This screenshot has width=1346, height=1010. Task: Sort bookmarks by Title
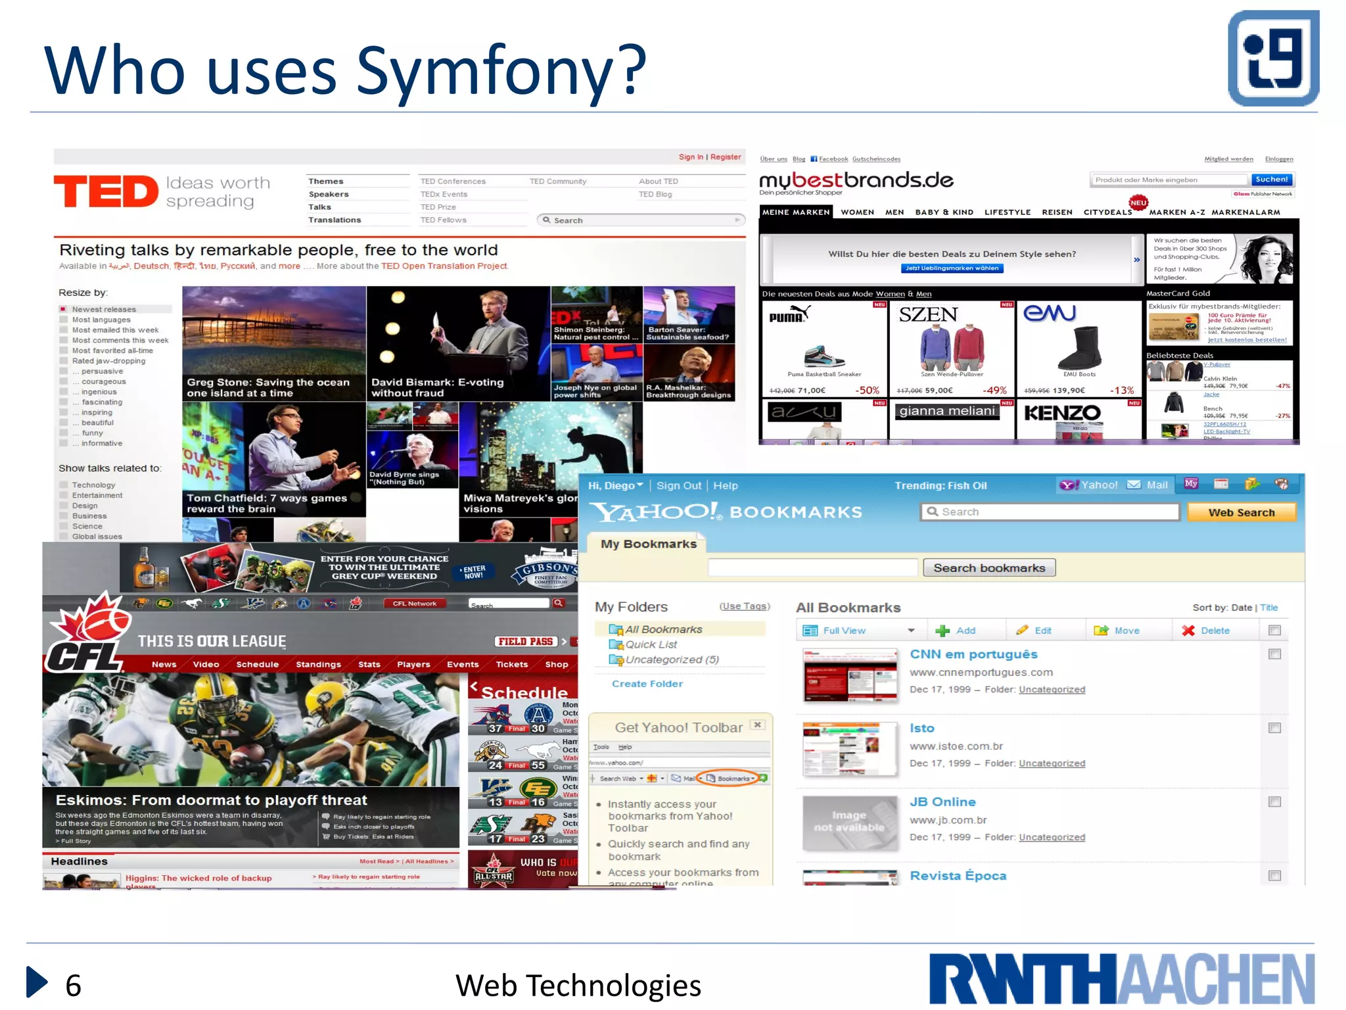[x=1269, y=608]
